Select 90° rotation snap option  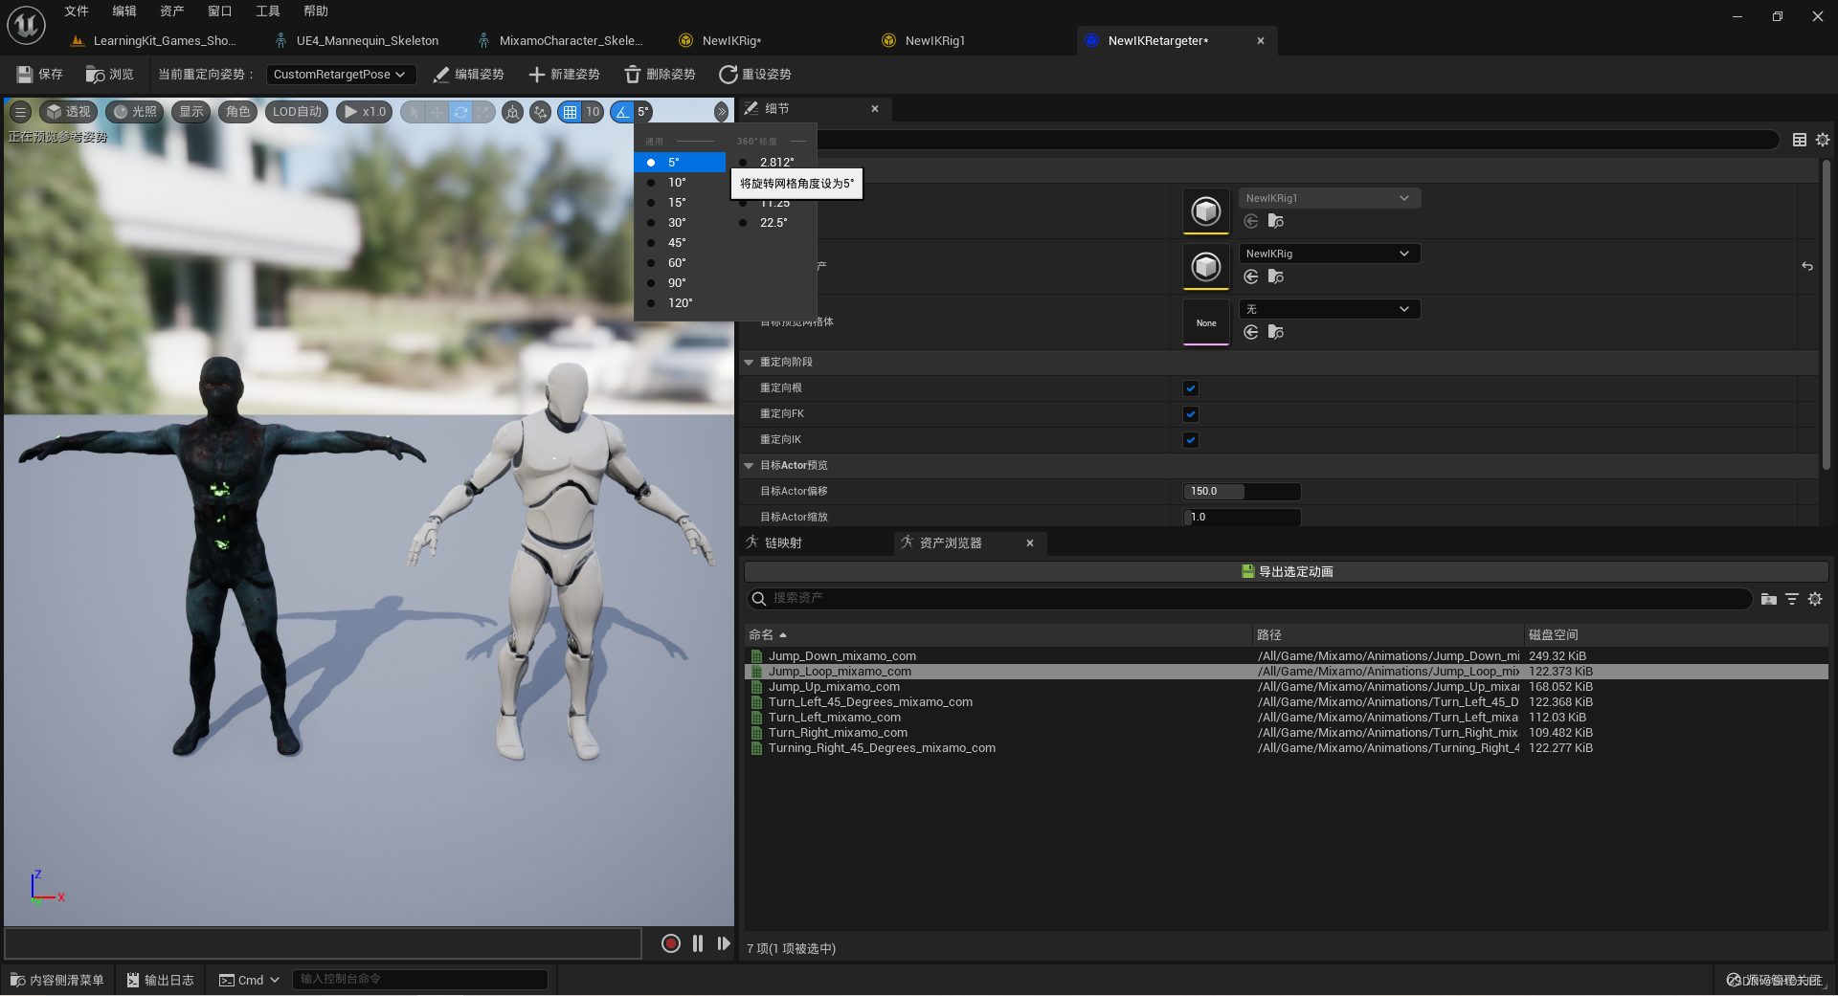[x=680, y=283]
